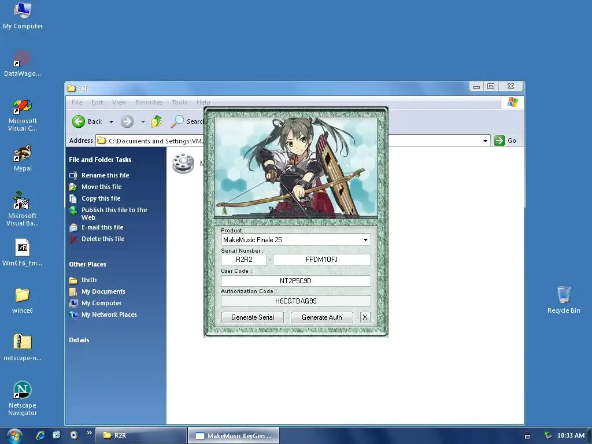Go to the thrth folder link
592x444 pixels.
tap(88, 280)
